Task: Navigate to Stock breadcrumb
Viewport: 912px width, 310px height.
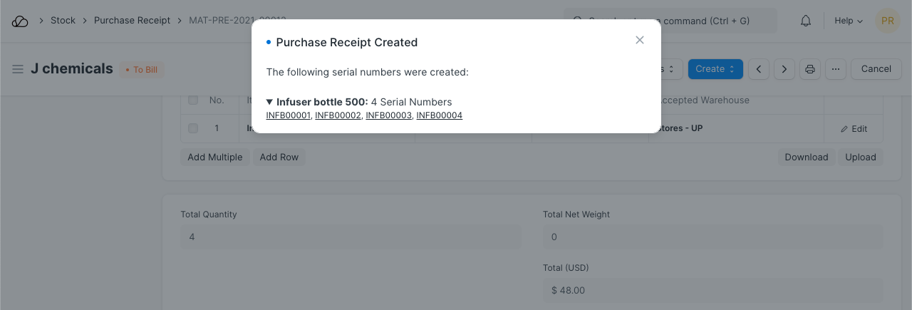Action: [x=63, y=21]
